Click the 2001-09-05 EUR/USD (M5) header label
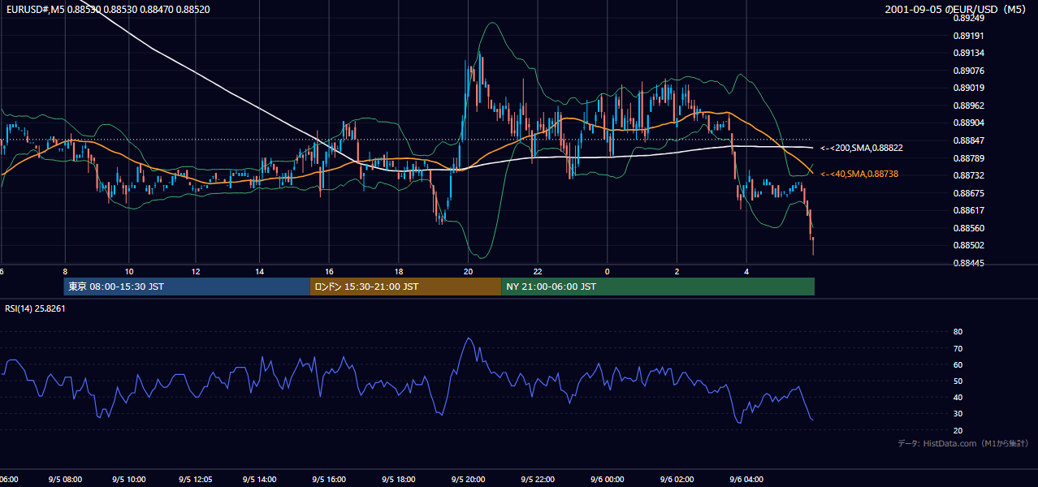Image resolution: width=1038 pixels, height=487 pixels. tap(957, 9)
